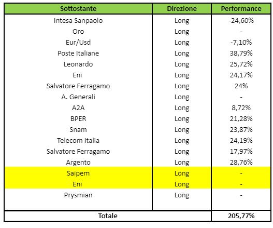
Task: Click the Direzione column header
Action: [x=182, y=8]
